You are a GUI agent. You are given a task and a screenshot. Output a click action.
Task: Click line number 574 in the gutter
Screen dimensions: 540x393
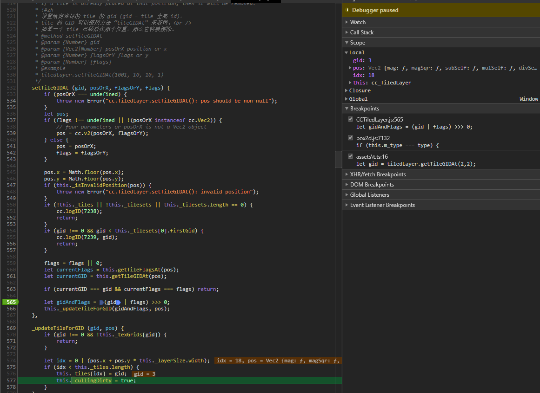pyautogui.click(x=11, y=361)
